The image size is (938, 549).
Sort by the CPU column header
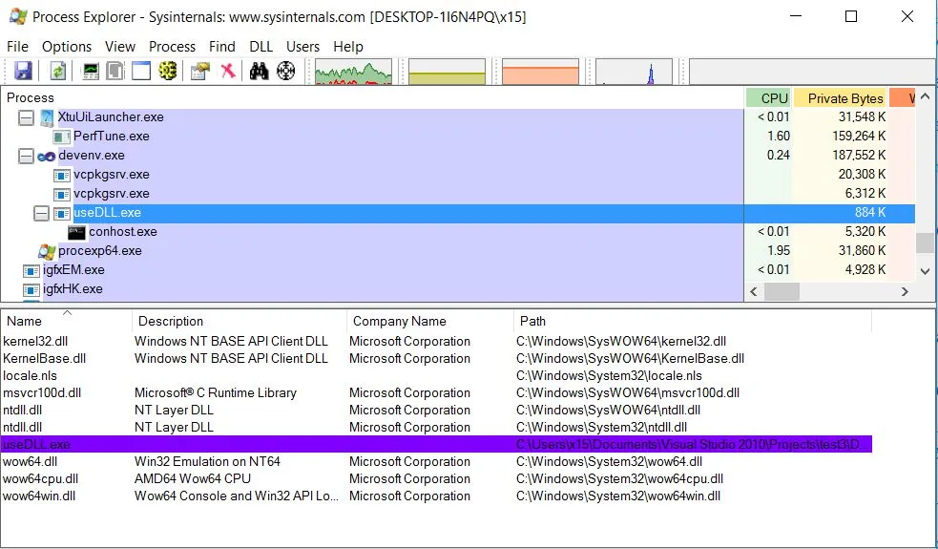click(x=769, y=98)
